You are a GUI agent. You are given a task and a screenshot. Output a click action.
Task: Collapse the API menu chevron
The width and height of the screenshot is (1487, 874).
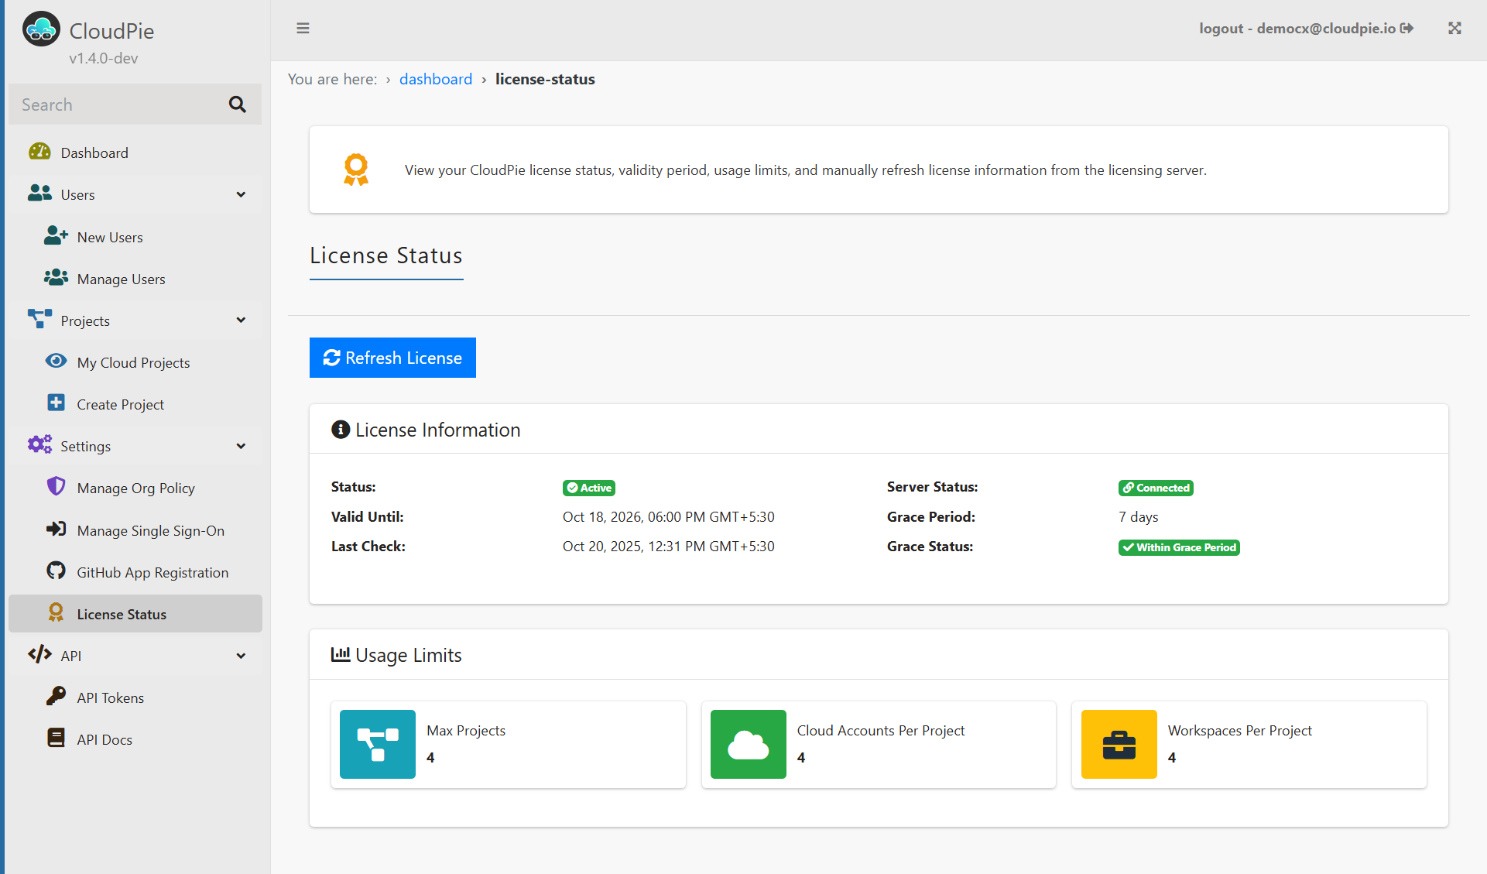(x=241, y=656)
